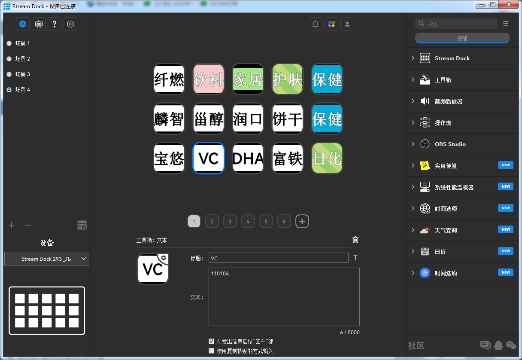Open the user profile icon

[x=347, y=24]
